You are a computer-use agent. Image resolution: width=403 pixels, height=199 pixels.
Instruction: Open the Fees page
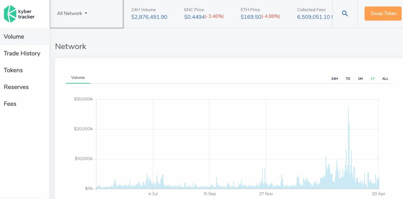(10, 104)
